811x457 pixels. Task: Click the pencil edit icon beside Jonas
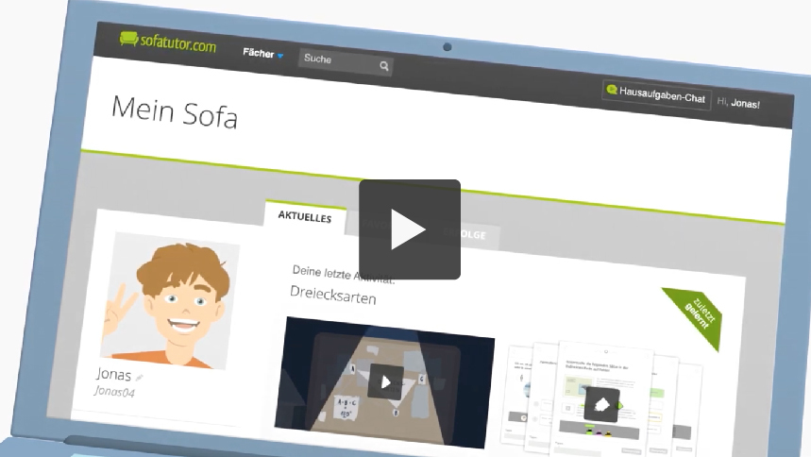[139, 378]
